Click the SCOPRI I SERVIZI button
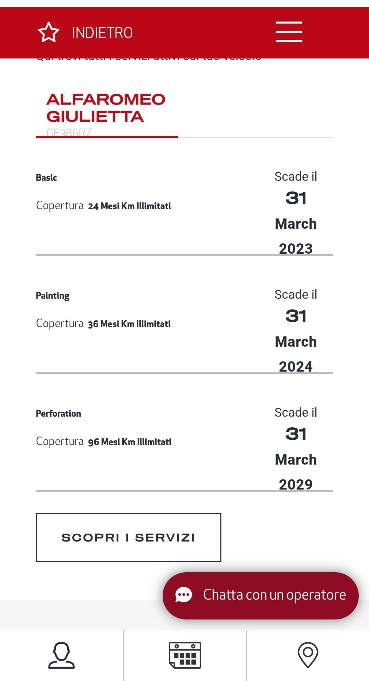This screenshot has height=681, width=369. tap(128, 537)
